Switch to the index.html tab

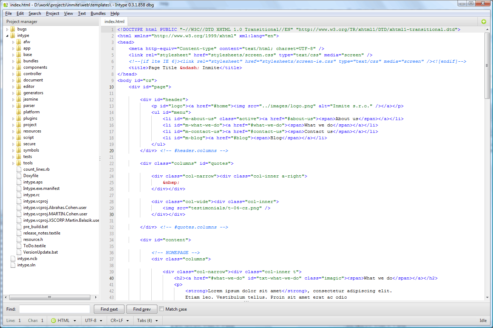[114, 22]
